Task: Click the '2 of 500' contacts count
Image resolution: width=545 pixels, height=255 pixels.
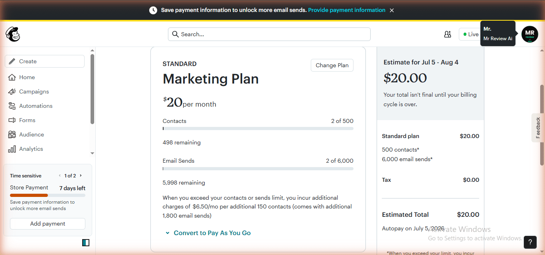Action: tap(342, 121)
